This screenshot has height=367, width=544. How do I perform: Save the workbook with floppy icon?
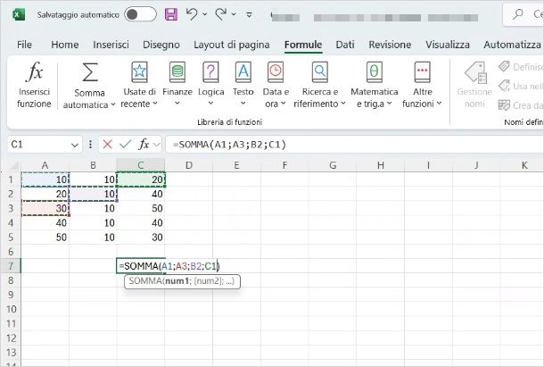(171, 14)
